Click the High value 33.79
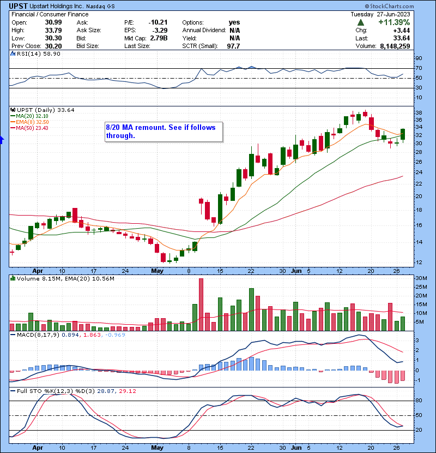The height and width of the screenshot is (453, 436). (53, 30)
